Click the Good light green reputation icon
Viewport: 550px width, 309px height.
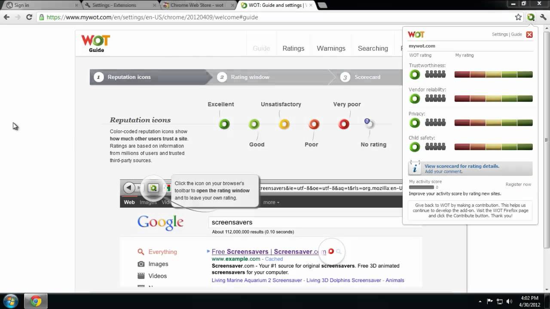tap(254, 124)
